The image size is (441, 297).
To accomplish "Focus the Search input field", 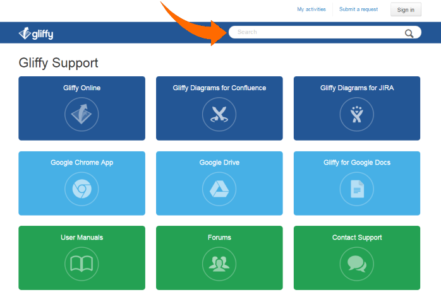I will 325,32.
